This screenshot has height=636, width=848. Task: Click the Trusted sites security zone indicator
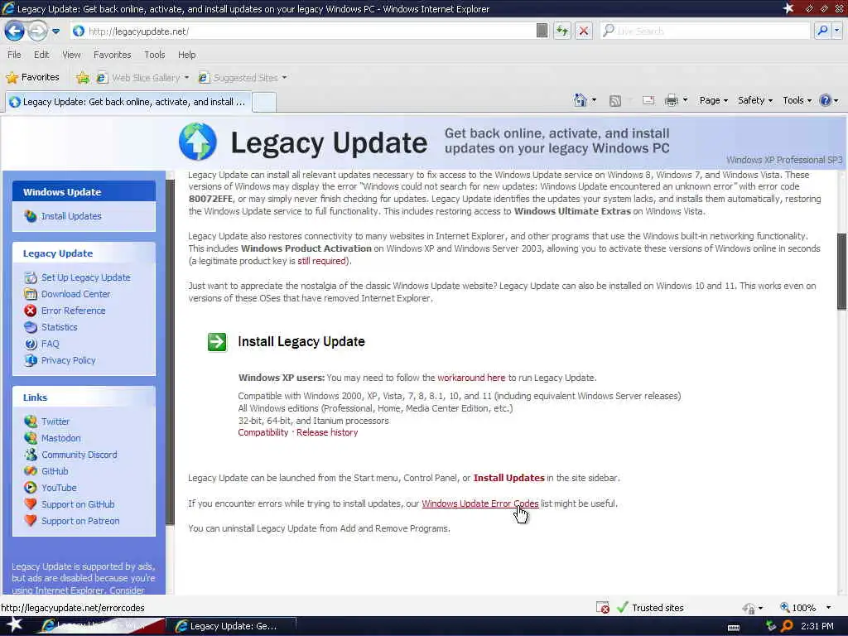(650, 608)
